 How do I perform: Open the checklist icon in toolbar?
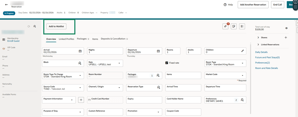(242, 27)
